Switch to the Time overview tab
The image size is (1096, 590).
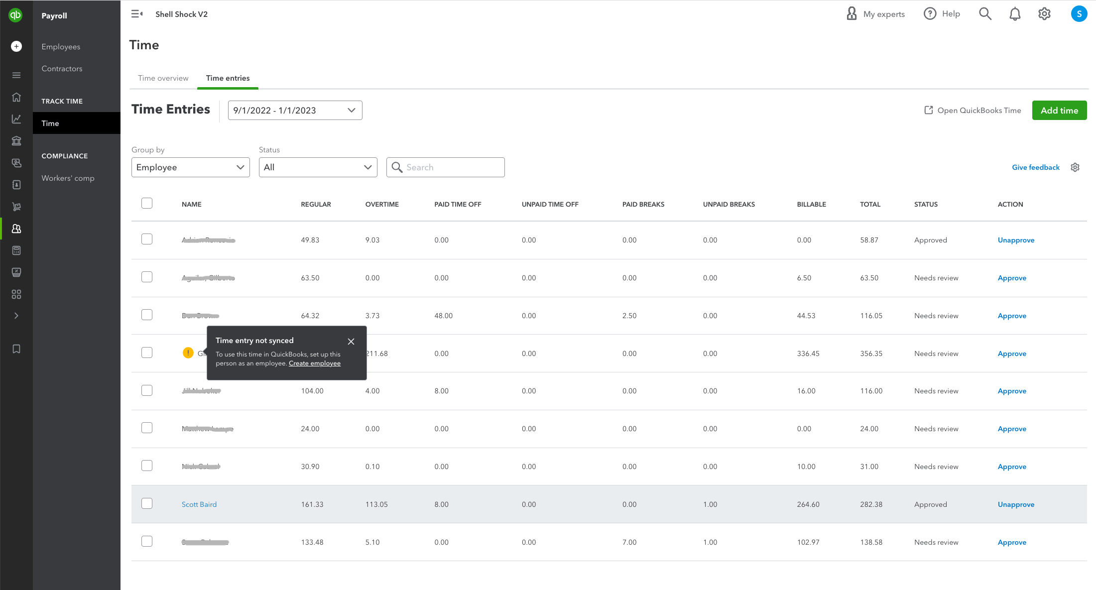[x=163, y=78]
